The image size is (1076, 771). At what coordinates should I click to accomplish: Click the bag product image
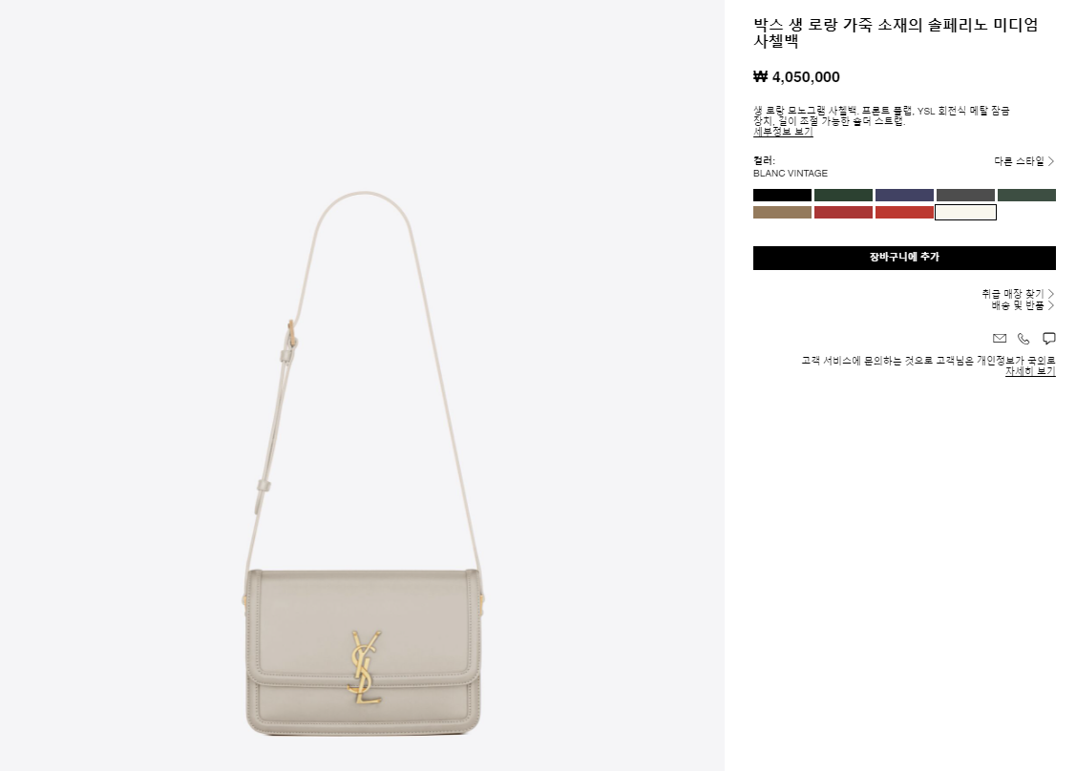[363, 463]
